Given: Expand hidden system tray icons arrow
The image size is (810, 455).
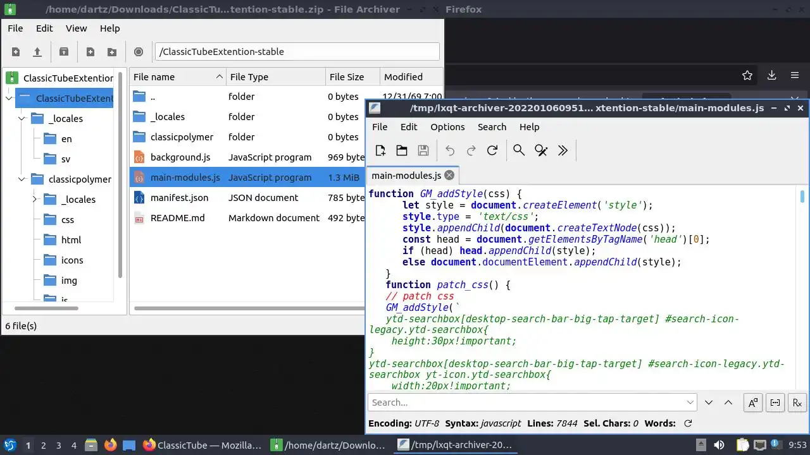Looking at the screenshot, I should 701,445.
